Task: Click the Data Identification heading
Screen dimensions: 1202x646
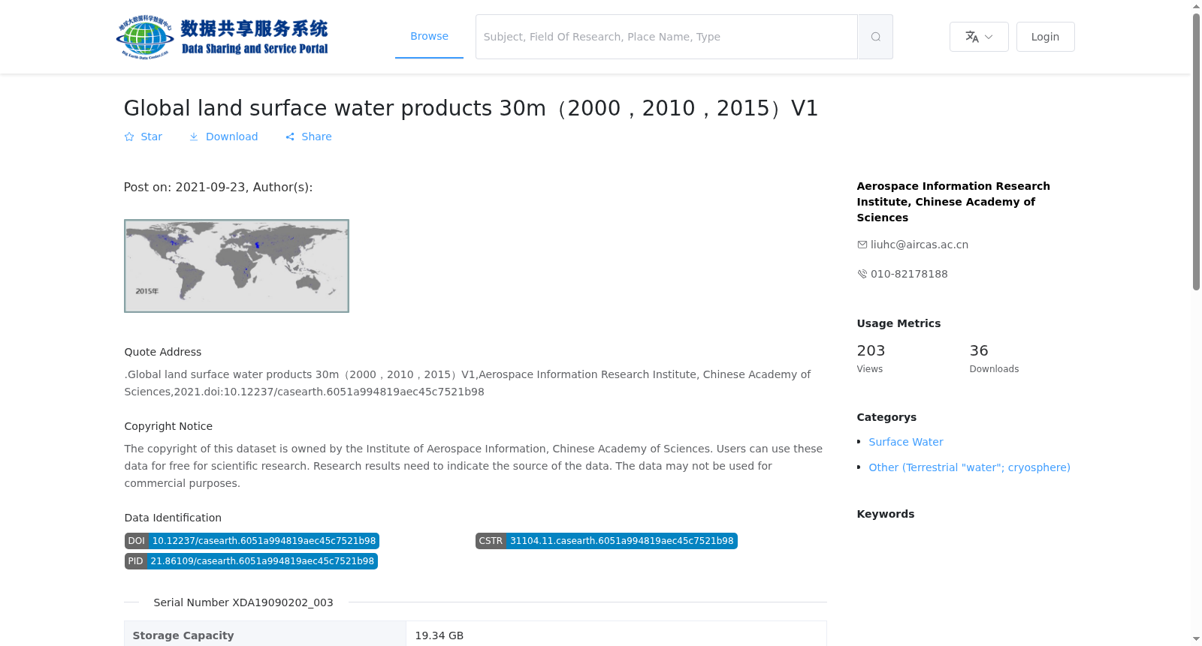Action: (x=173, y=518)
